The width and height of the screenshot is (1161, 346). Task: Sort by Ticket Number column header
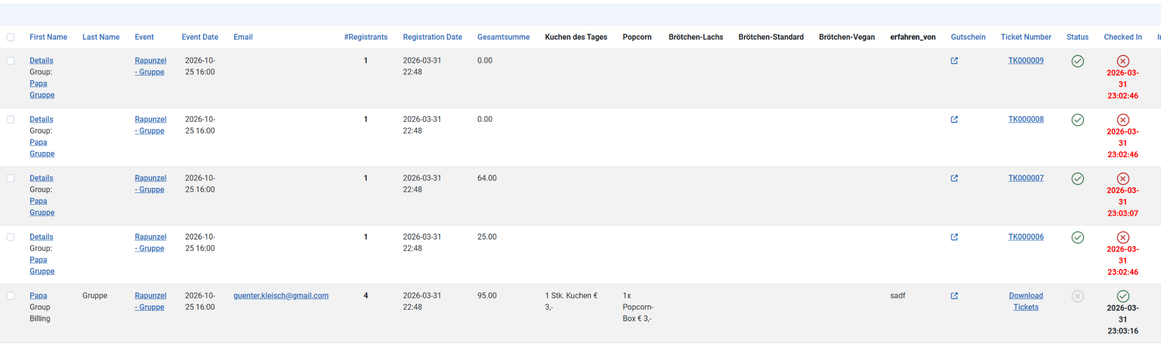click(1025, 37)
